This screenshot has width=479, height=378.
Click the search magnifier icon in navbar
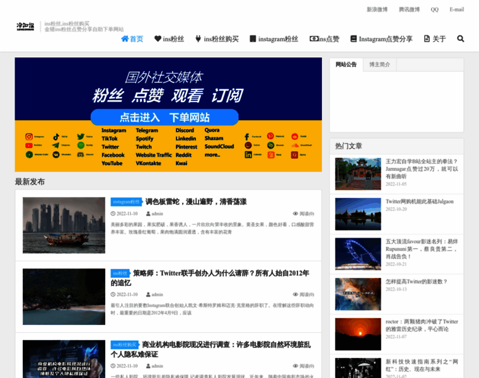pos(461,39)
